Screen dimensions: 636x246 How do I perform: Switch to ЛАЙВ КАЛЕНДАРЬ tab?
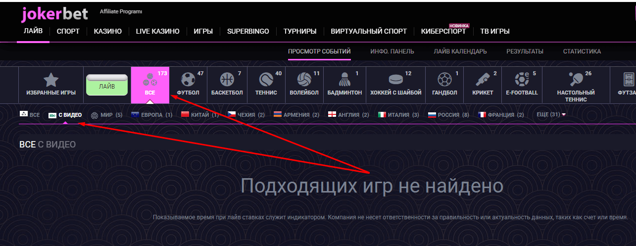click(460, 51)
